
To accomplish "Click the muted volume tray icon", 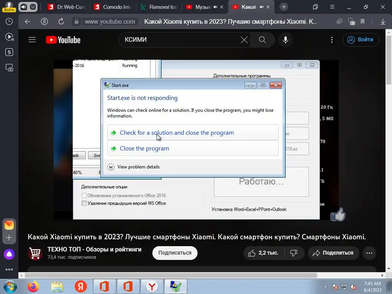I will 354,287.
